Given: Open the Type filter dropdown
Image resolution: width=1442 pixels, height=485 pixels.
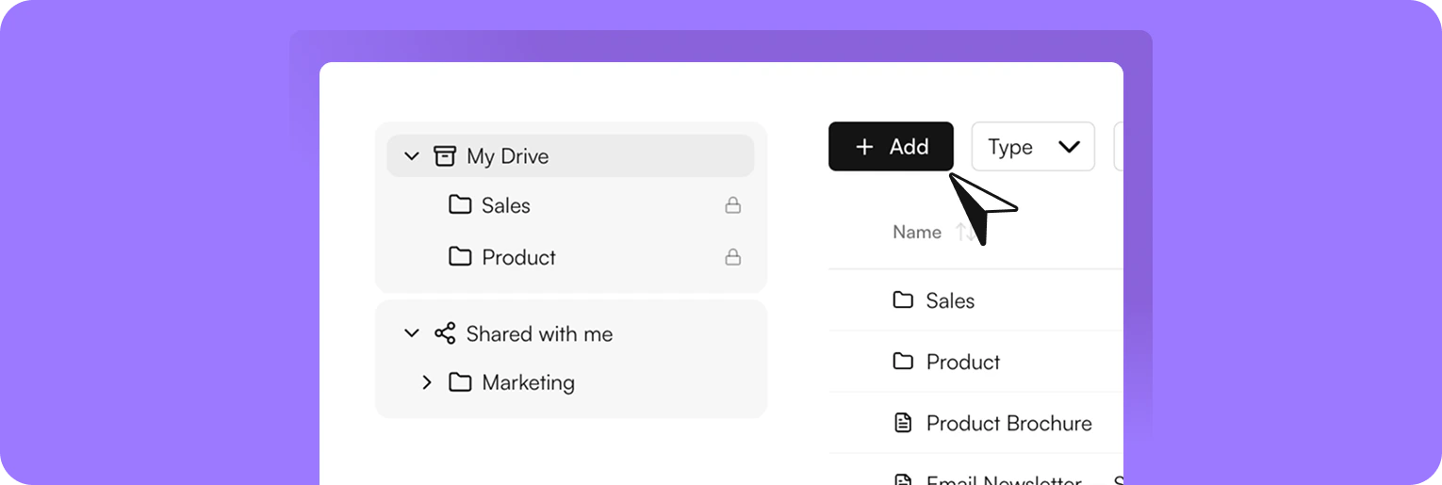Looking at the screenshot, I should coord(1033,147).
